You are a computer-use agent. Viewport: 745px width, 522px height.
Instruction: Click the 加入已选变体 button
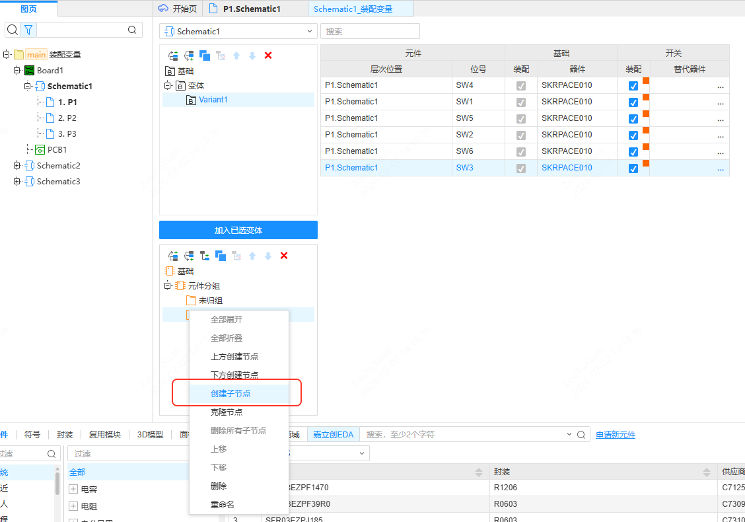pos(238,229)
